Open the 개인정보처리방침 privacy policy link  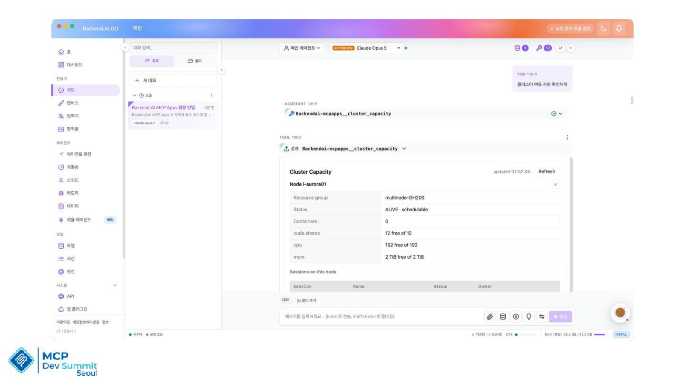[86, 322]
